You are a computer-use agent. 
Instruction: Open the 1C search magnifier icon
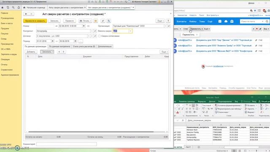(x=13, y=8)
